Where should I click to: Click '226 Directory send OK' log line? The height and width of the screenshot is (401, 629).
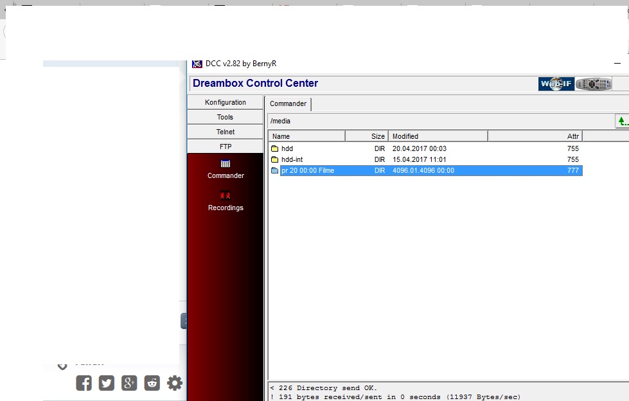click(x=323, y=388)
